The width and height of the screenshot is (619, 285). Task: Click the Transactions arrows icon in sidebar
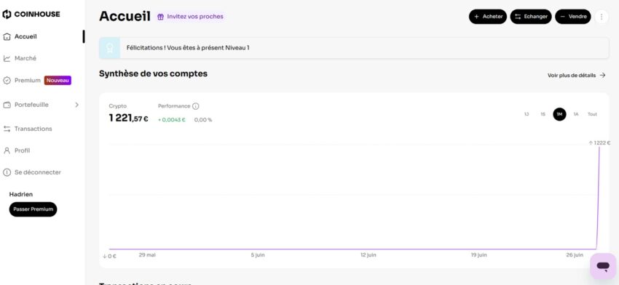coord(7,129)
